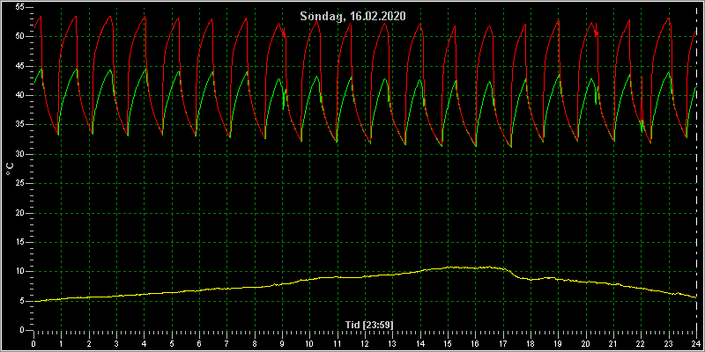Click hour 12 on the time axis
This screenshot has width=705, height=352.
pos(365,343)
